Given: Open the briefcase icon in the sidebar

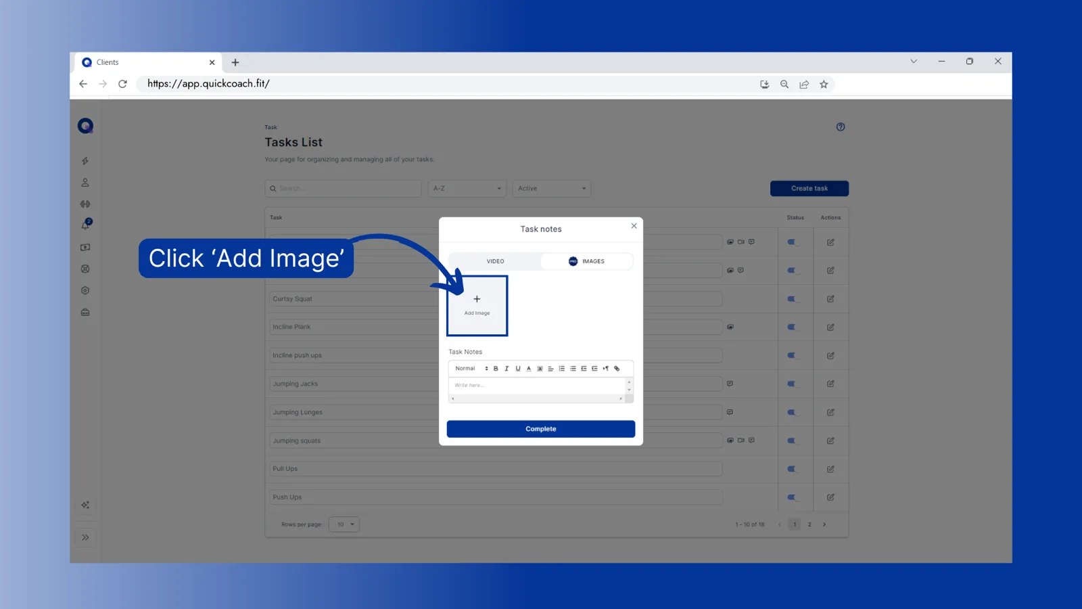Looking at the screenshot, I should pos(85,313).
